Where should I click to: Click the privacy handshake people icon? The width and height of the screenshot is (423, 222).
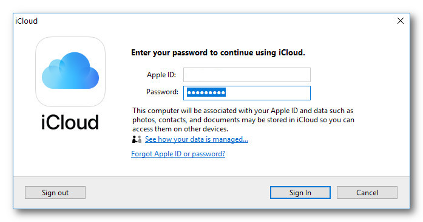pyautogui.click(x=137, y=139)
